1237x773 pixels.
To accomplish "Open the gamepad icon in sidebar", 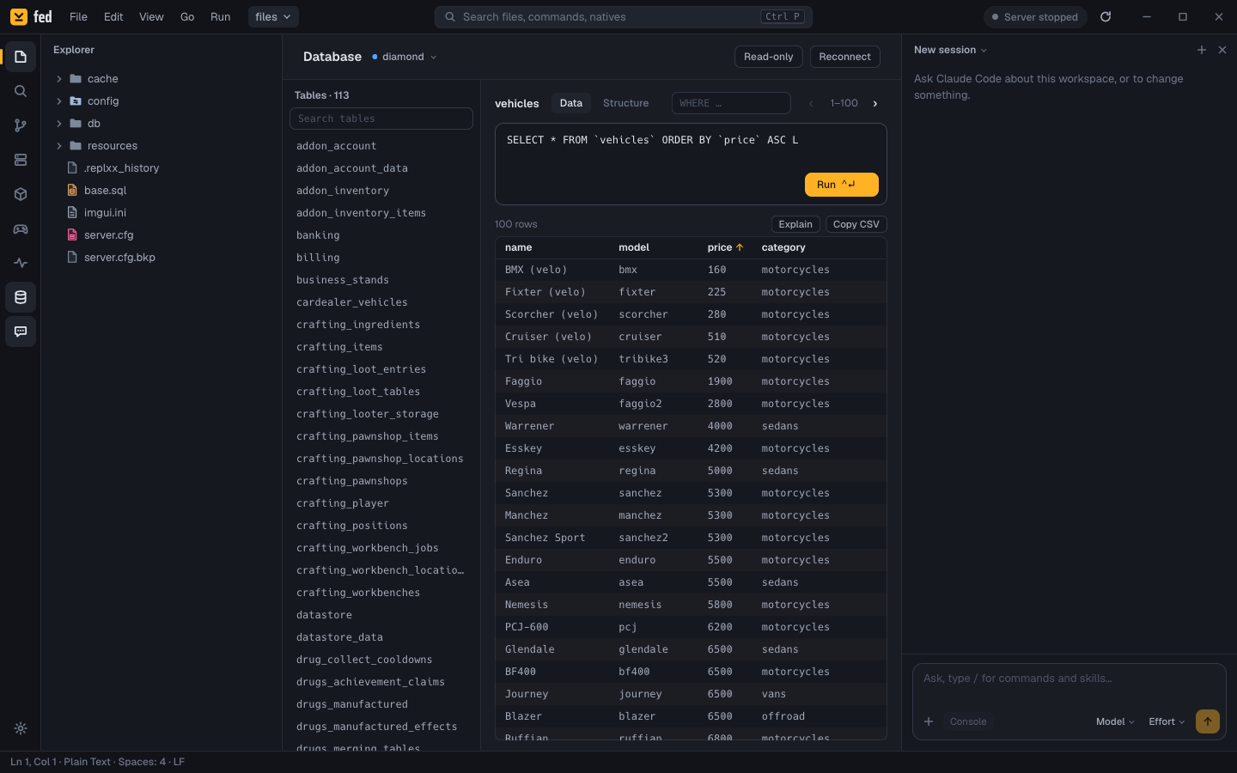I will (x=21, y=228).
